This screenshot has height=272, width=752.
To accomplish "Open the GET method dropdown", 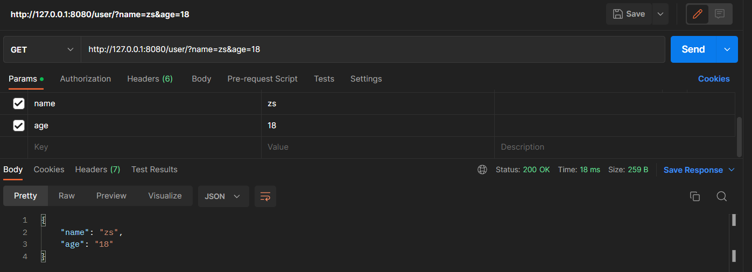I will pos(42,49).
